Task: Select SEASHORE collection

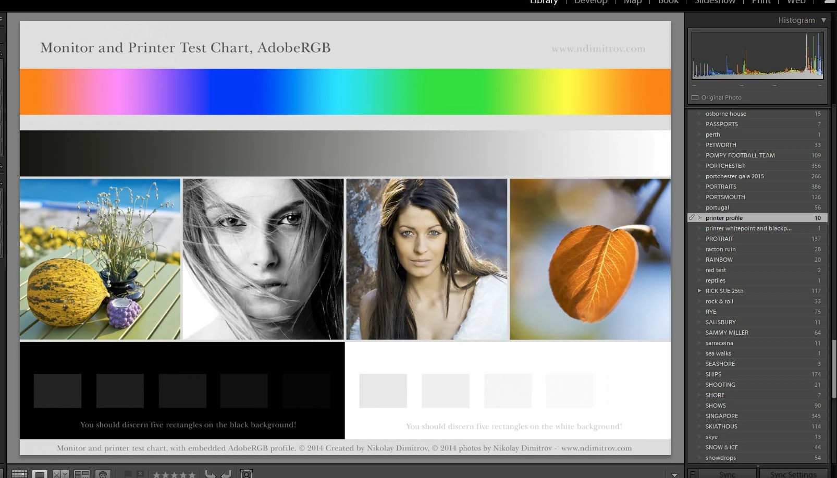Action: click(x=757, y=364)
